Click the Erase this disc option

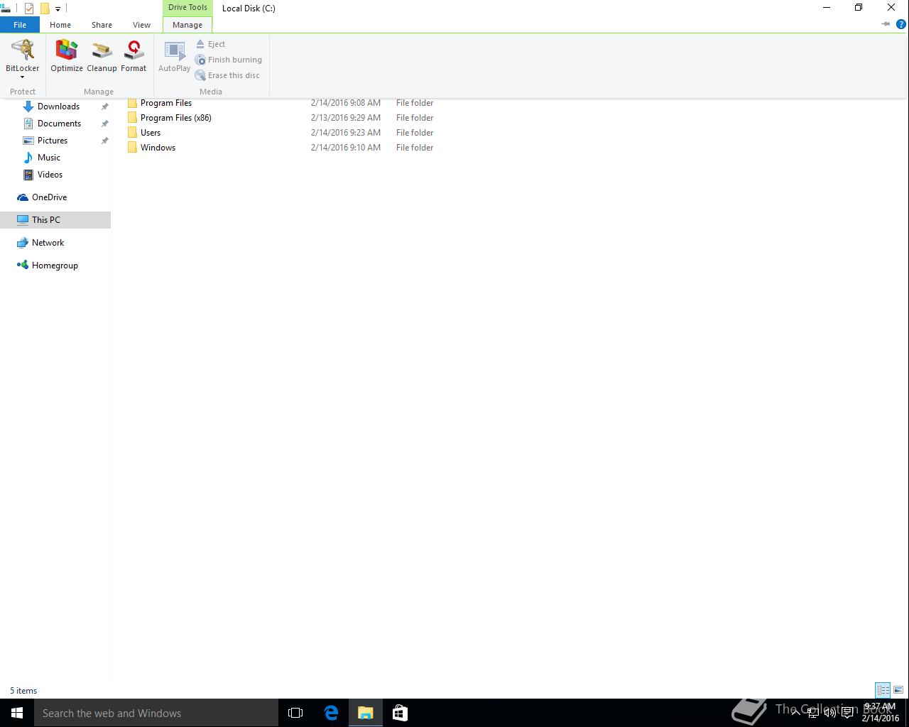(x=227, y=75)
